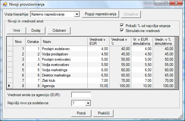Click the resize grip in the window corner

tap(181, 116)
